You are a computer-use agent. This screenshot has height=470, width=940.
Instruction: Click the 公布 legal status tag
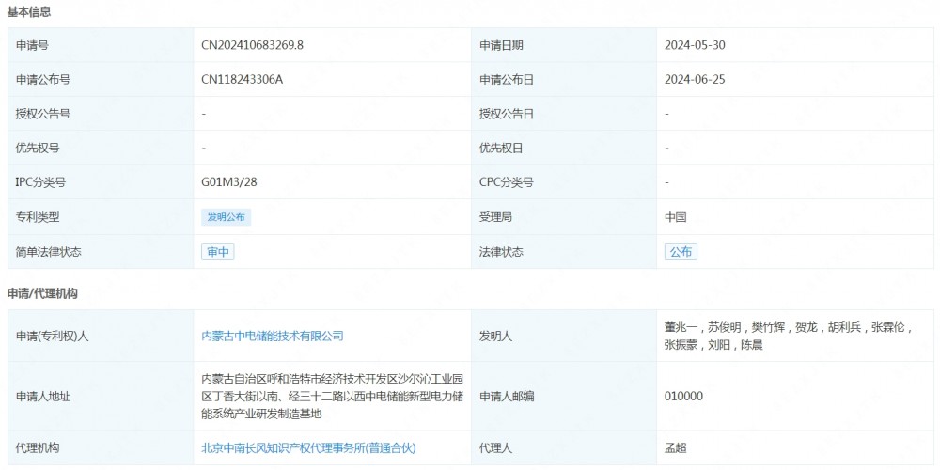coord(681,252)
